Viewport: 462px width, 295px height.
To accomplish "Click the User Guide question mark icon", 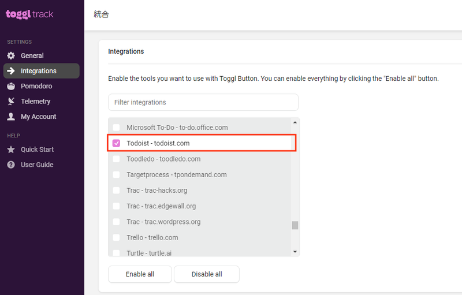I will 11,165.
